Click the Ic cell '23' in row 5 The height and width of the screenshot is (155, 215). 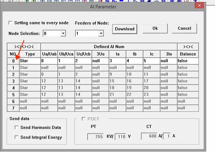(x=152, y=94)
